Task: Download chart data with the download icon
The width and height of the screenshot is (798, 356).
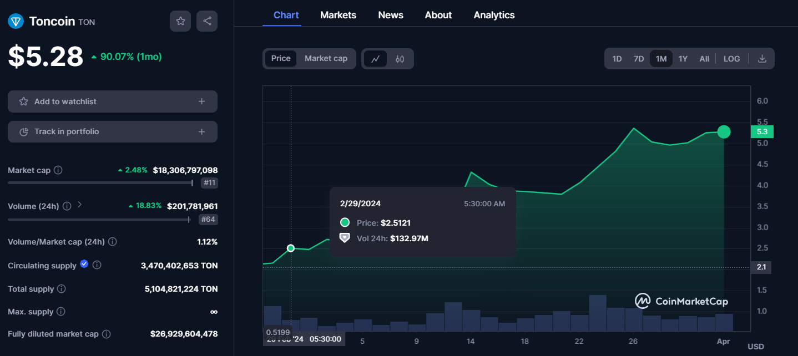Action: tap(762, 59)
